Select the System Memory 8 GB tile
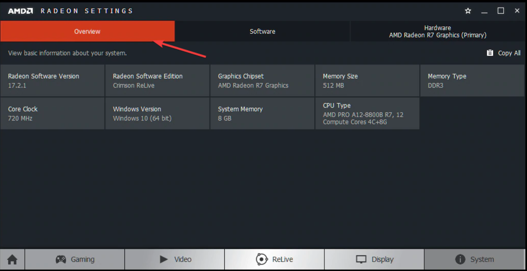This screenshot has height=271, width=527. click(x=262, y=113)
